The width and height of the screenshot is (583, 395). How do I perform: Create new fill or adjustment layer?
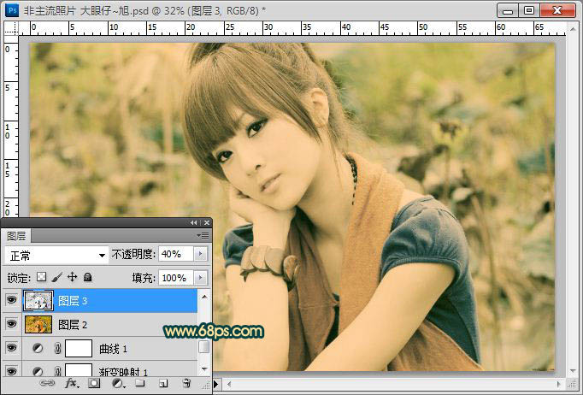point(116,384)
